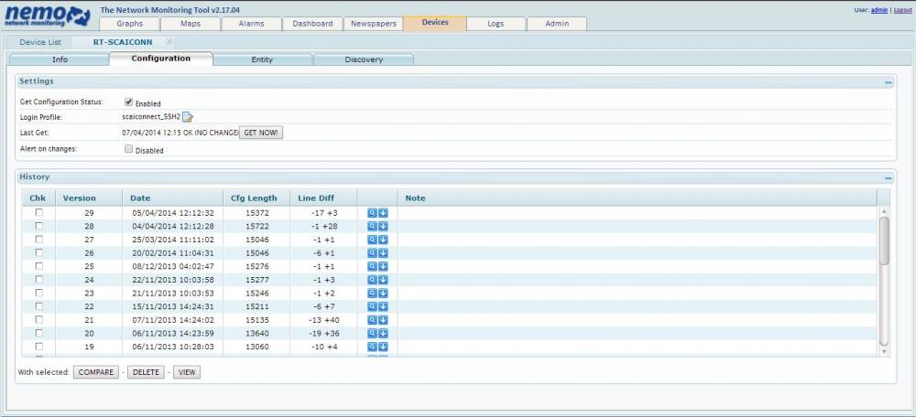Open the Admin main tab
This screenshot has height=417, width=916.
[x=557, y=24]
